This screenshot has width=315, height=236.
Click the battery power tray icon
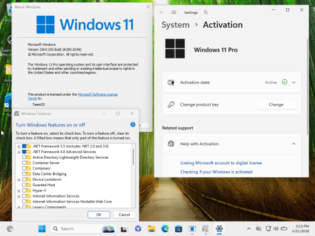coord(283,228)
